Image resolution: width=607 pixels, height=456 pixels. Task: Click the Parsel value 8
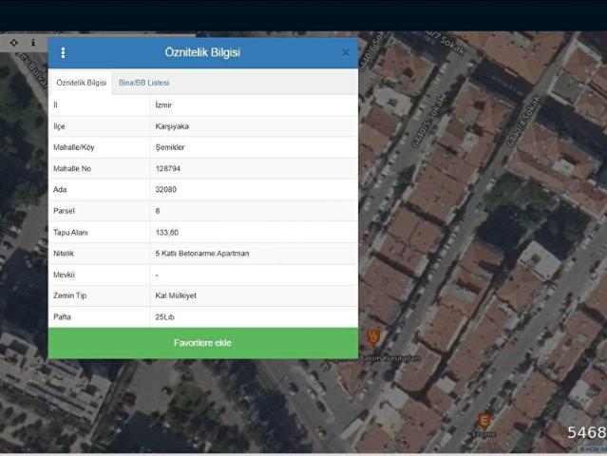(158, 211)
